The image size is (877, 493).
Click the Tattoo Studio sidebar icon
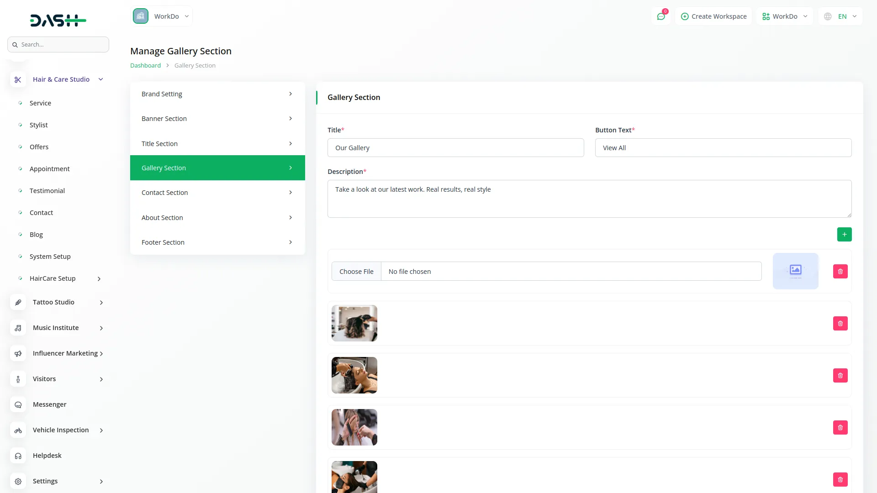(18, 302)
